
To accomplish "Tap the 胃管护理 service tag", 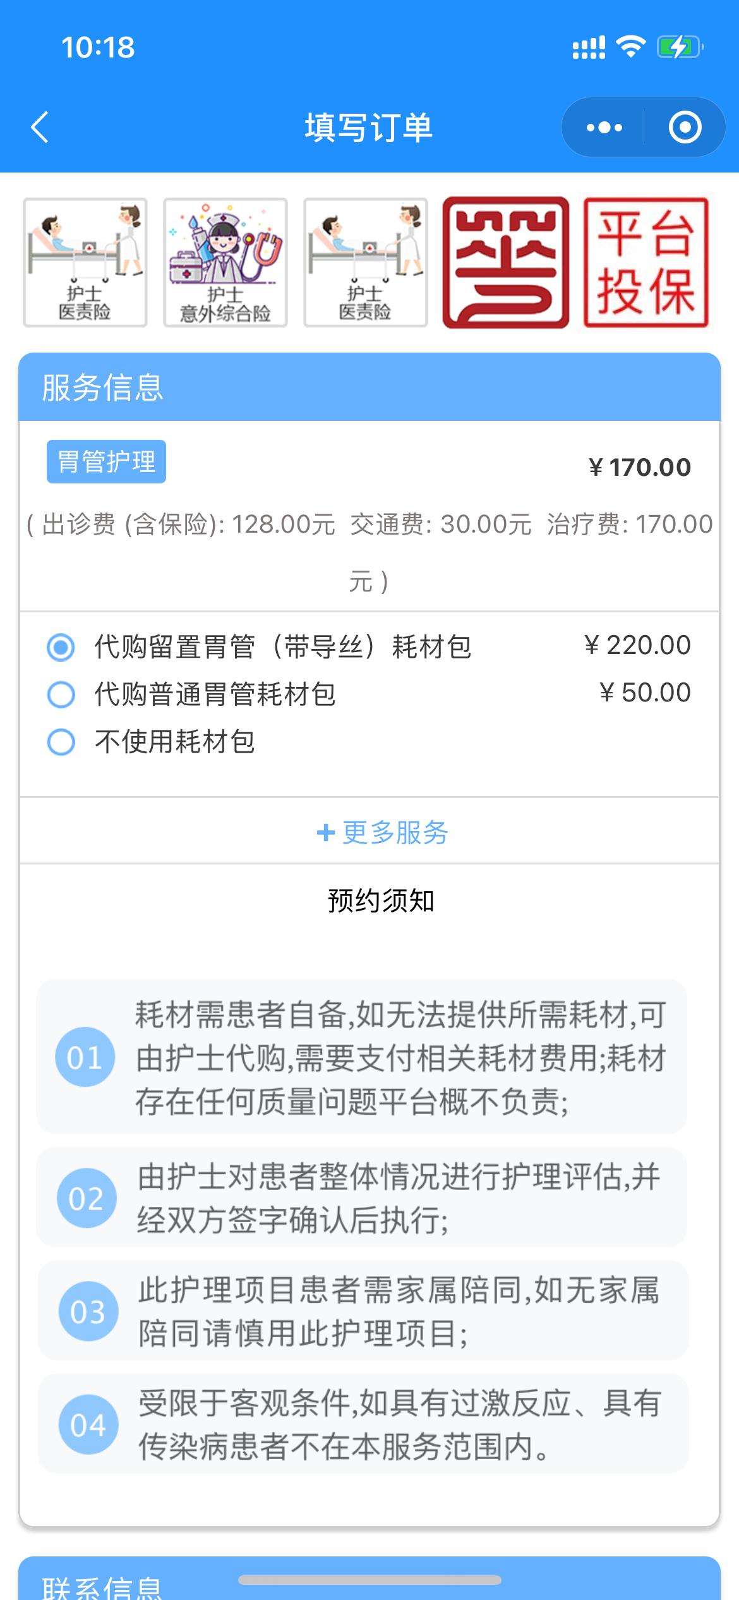I will (x=106, y=462).
